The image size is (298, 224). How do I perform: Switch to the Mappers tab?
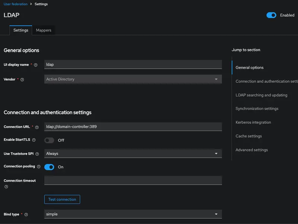coord(44,30)
